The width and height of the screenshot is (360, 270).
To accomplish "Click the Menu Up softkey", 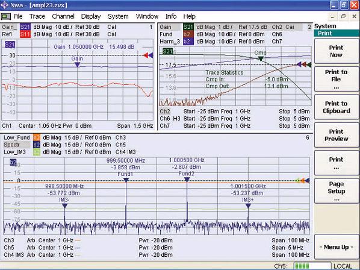I will (336, 247).
